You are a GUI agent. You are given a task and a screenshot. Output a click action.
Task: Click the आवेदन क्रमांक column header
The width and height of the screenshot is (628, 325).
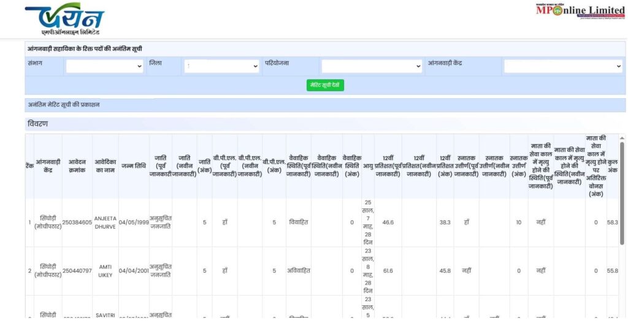click(x=77, y=166)
